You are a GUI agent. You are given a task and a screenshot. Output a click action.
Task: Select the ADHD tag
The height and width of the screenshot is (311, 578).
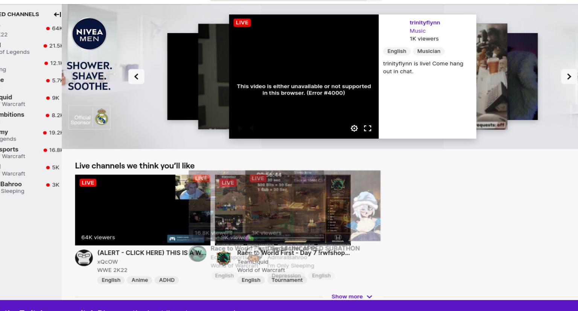click(167, 280)
